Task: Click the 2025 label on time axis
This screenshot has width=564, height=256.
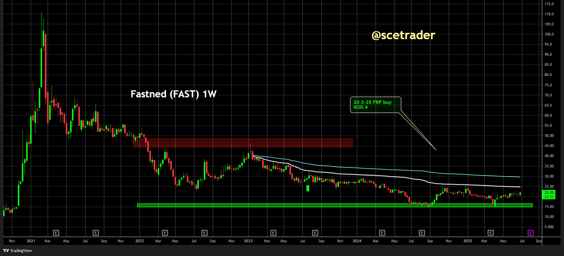Action: pos(467,241)
